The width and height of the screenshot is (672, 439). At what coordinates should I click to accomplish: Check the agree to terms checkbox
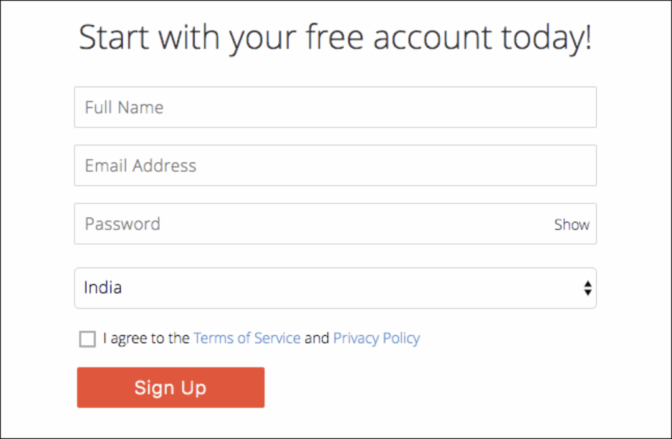pyautogui.click(x=87, y=339)
